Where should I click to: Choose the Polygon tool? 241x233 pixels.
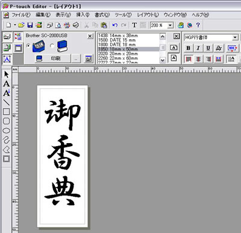[x=7, y=149]
